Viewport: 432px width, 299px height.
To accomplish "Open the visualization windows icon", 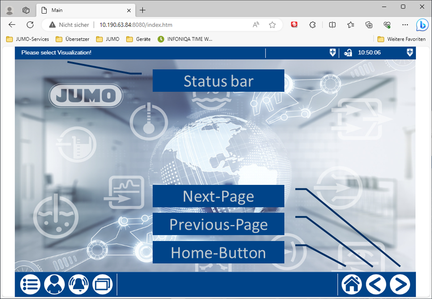I will 102,284.
